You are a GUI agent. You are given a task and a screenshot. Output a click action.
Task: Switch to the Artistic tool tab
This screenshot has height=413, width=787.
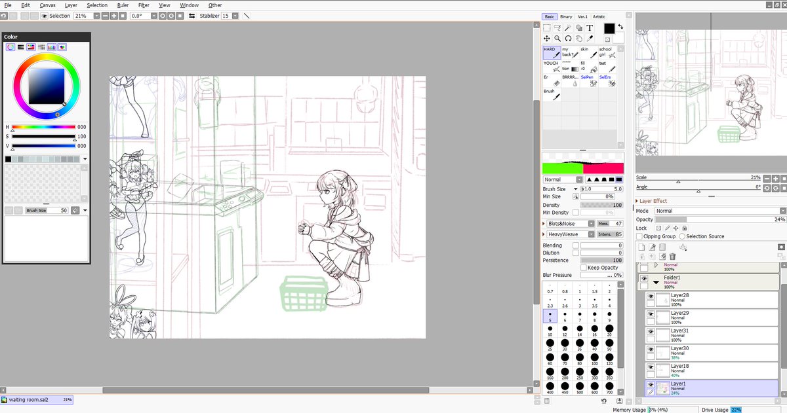[599, 16]
